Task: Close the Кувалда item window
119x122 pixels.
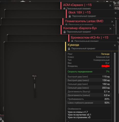Action: click(x=115, y=45)
